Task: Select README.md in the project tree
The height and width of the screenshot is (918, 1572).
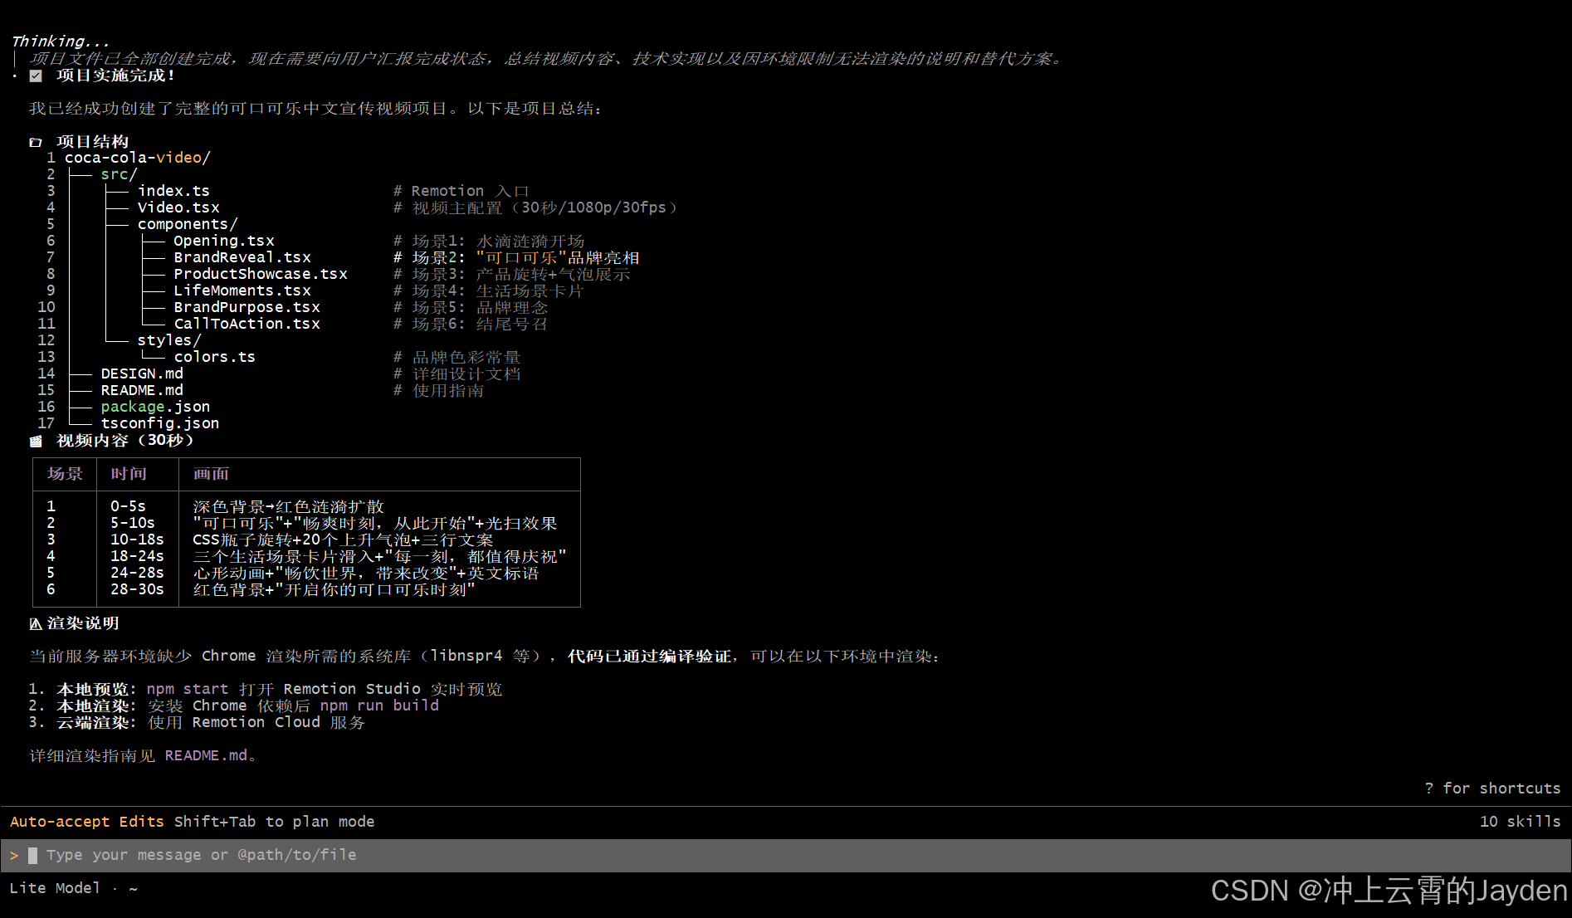Action: click(142, 390)
